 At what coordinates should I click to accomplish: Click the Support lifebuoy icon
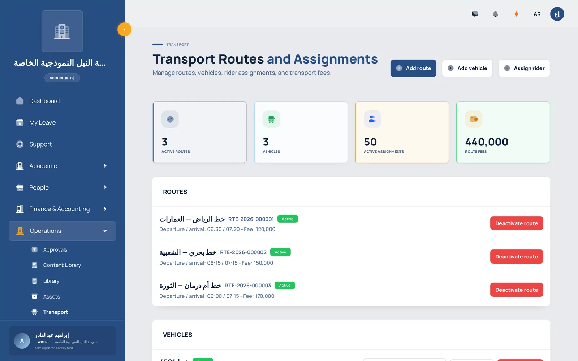coord(20,144)
